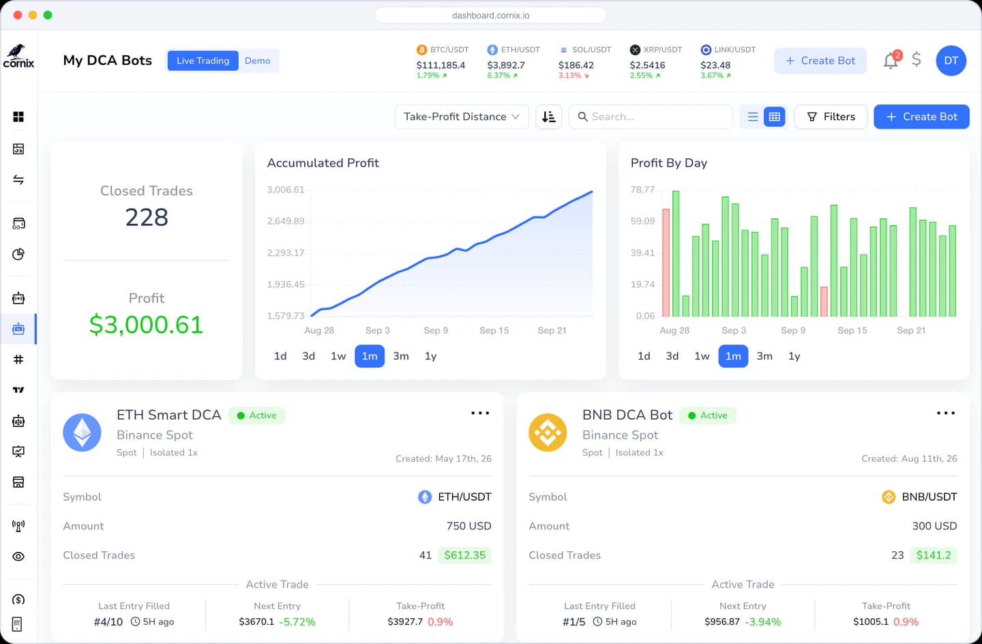Click the XRP/USDT ticker
This screenshot has width=982, height=644.
656,62
